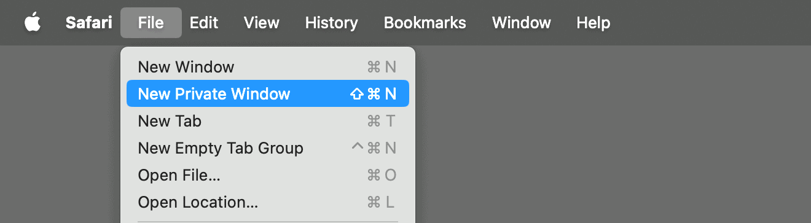Select New Private Window
The image size is (811, 223).
pos(268,94)
